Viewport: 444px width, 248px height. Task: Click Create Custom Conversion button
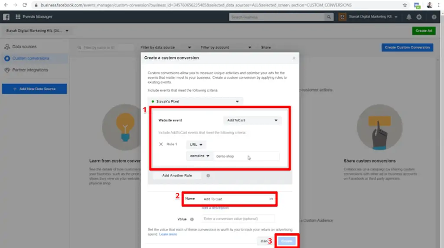(x=407, y=47)
